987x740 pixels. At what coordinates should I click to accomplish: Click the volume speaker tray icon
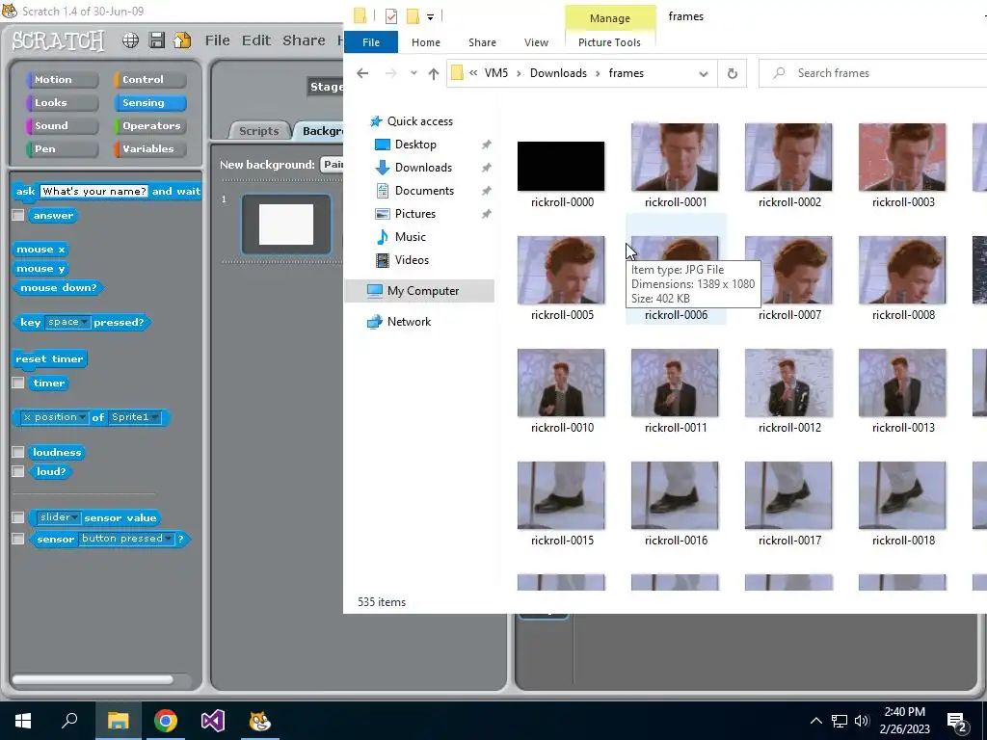[862, 721]
